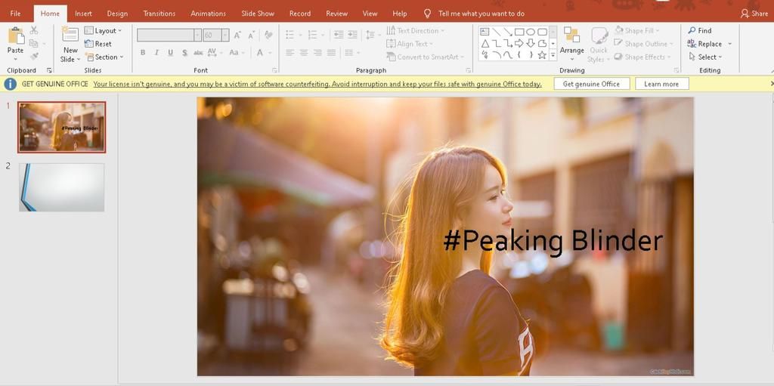Click Replace in the Editing group
This screenshot has width=774, height=386.
(709, 44)
